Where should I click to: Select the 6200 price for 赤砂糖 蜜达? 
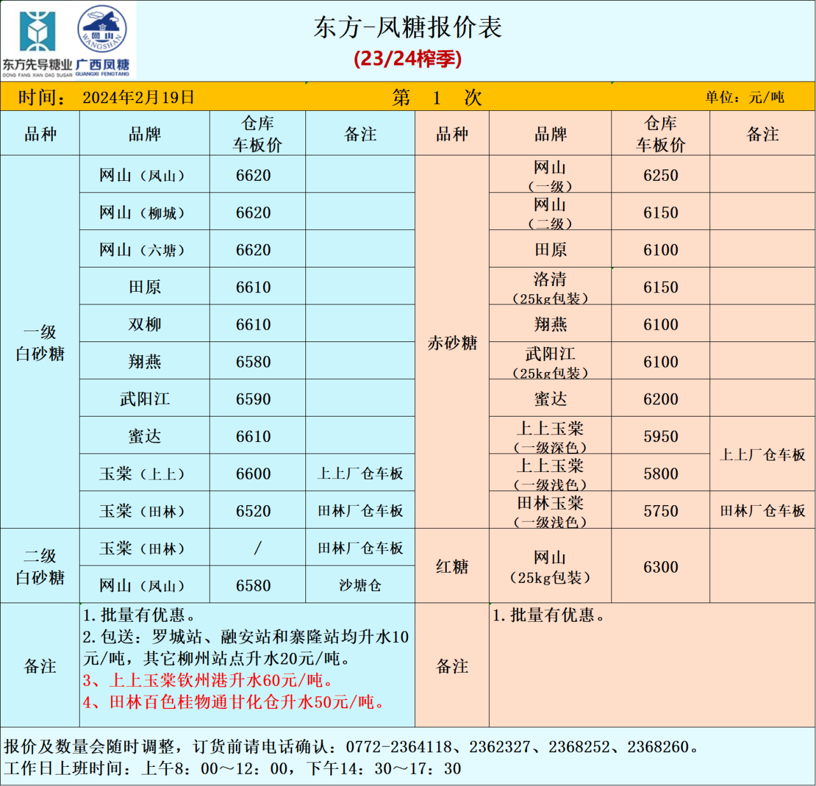(660, 399)
